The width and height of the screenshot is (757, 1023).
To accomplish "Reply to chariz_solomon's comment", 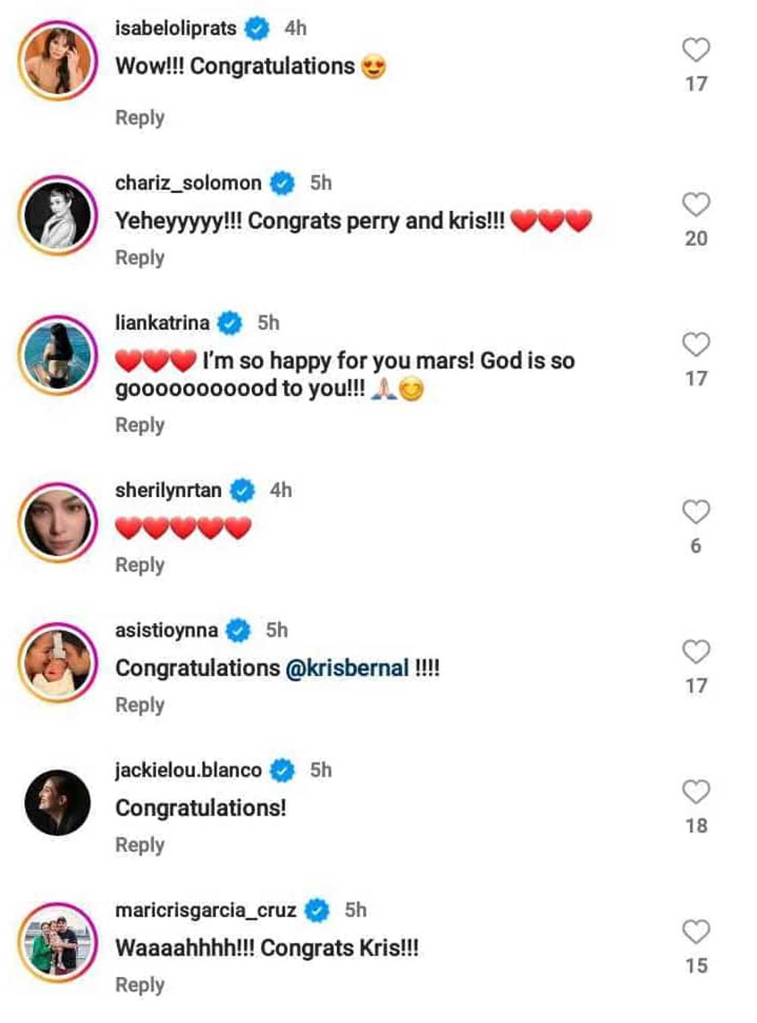I will coord(140,258).
